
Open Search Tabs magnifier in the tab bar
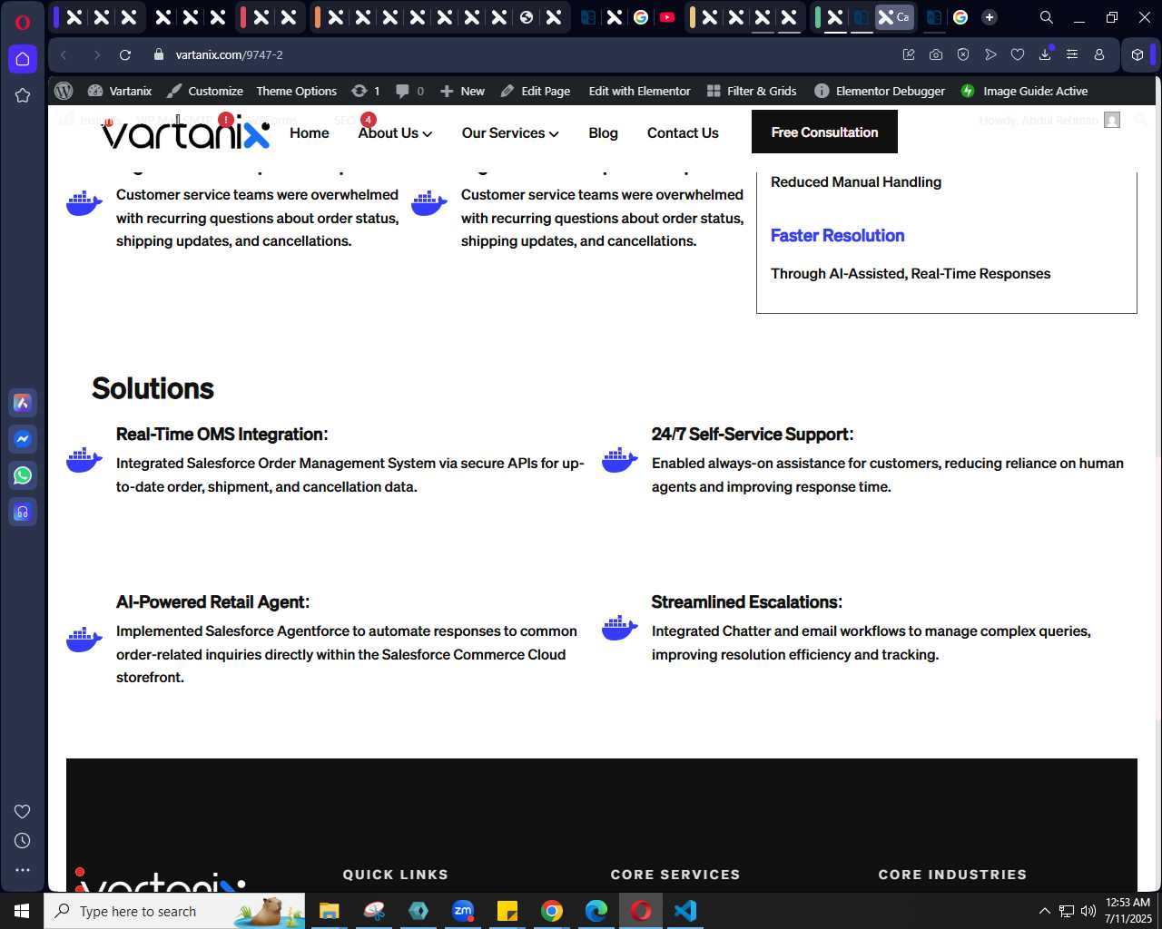tap(1046, 17)
